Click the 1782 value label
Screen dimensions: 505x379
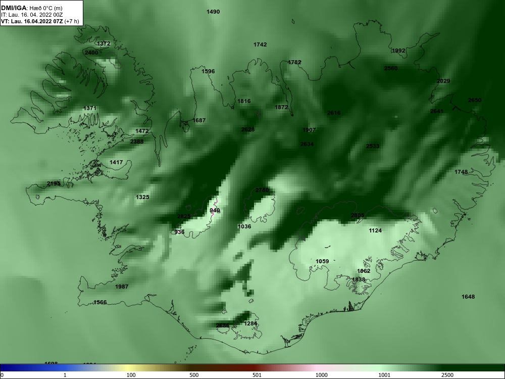point(294,63)
